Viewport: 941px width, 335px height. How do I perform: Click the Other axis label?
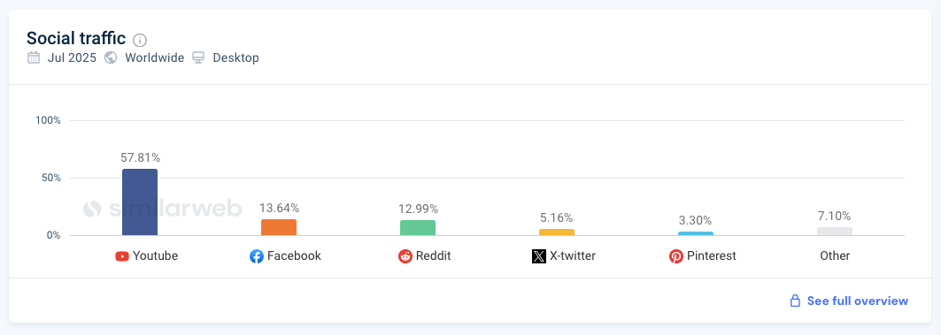[835, 256]
